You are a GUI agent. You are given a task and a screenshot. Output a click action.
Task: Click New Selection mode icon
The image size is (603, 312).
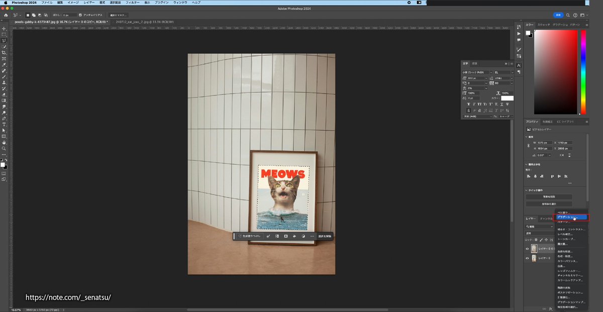28,15
